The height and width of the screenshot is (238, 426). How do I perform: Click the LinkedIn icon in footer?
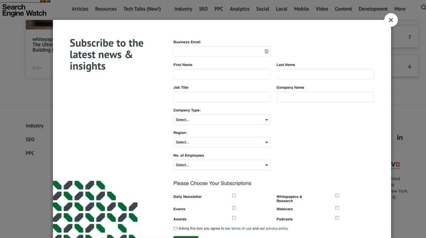click(400, 137)
